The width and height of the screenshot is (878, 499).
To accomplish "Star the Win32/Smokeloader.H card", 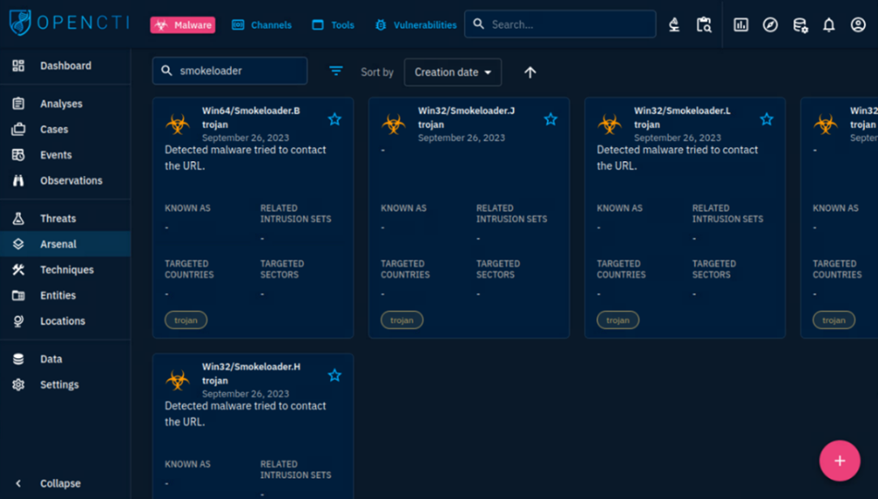I will click(x=335, y=375).
